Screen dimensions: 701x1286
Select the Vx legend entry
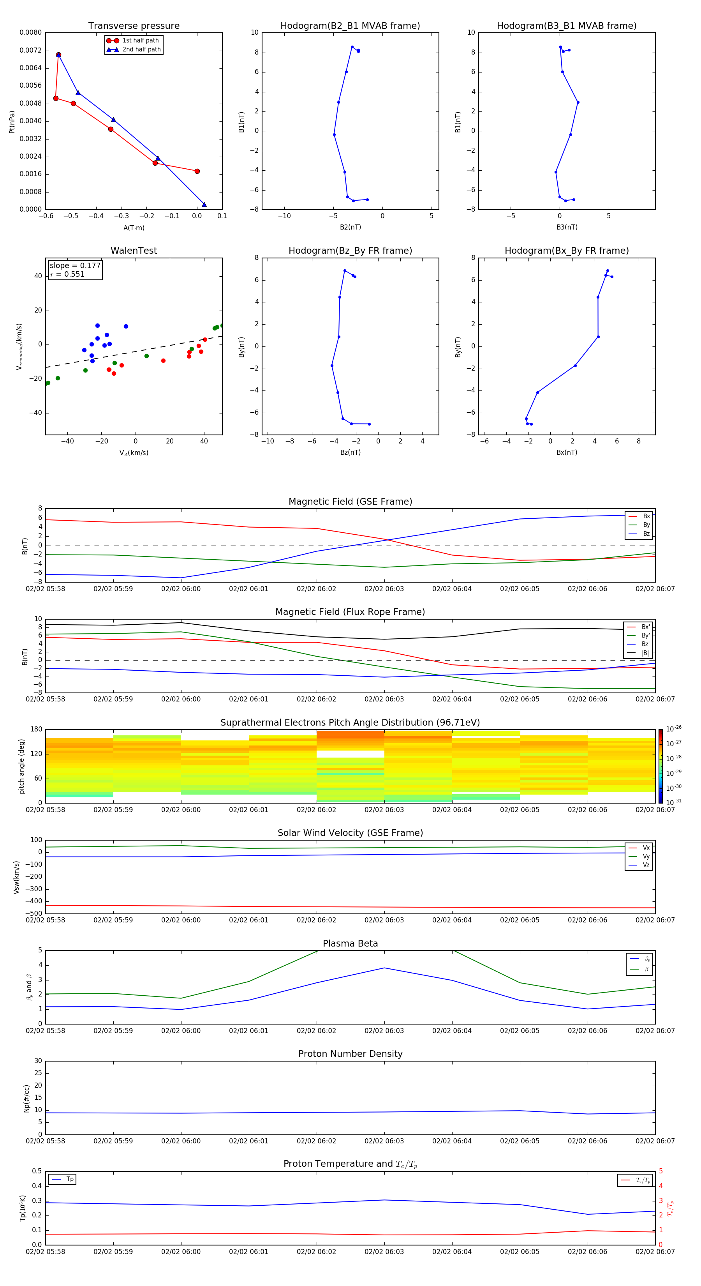[x=639, y=848]
